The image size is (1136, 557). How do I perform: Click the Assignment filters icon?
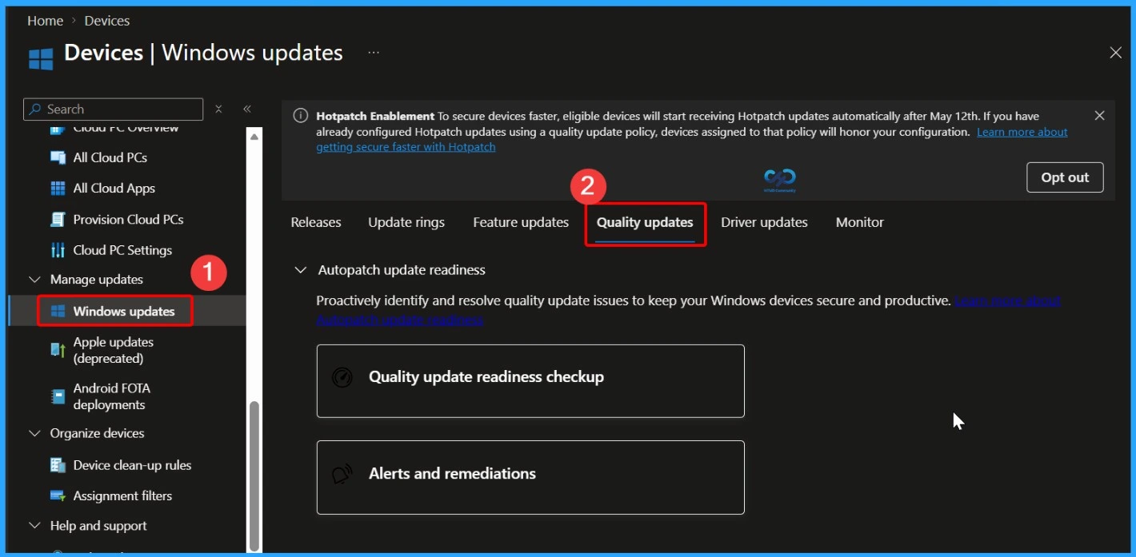click(x=58, y=495)
